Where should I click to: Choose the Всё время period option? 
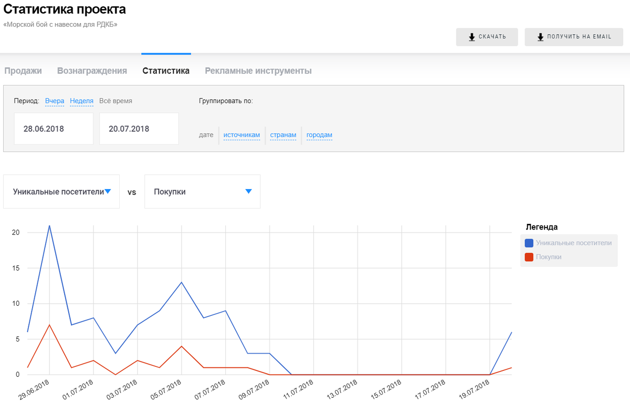[x=115, y=101]
